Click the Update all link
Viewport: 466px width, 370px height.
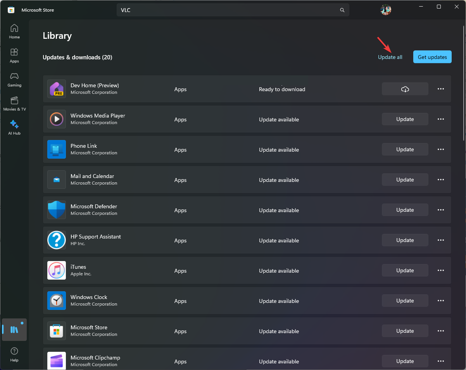pos(390,57)
